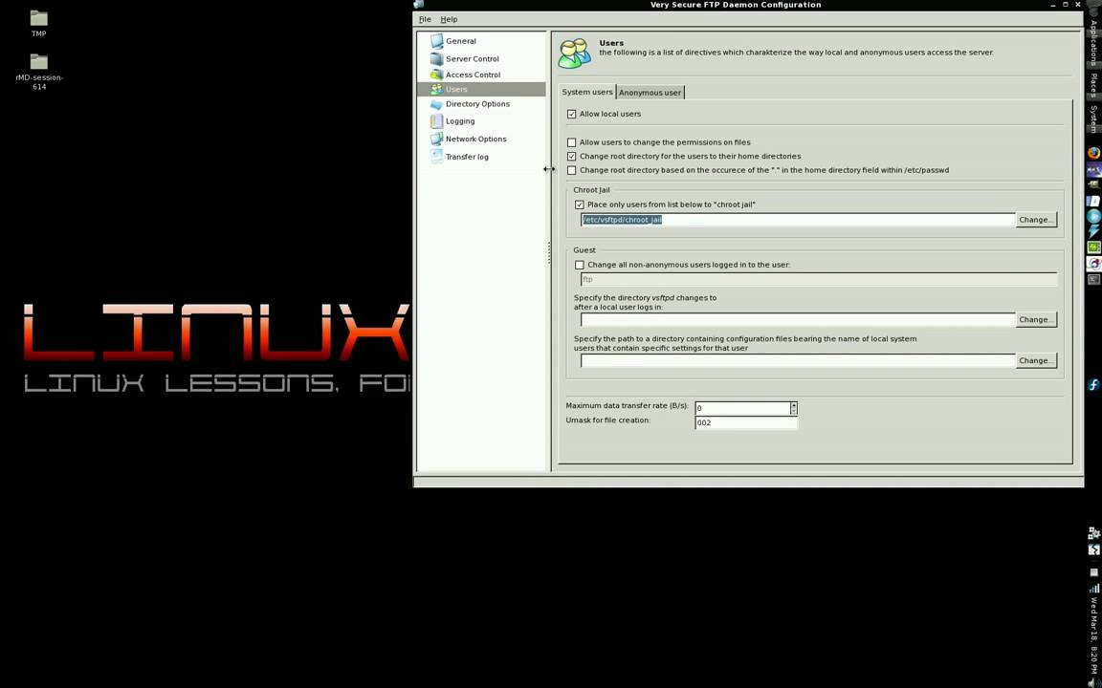Screen dimensions: 1102x688
Task: Click the local user login directory field
Action: [798, 319]
